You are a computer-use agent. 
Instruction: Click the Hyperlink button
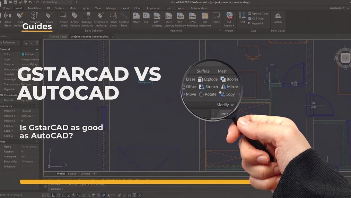[256, 23]
